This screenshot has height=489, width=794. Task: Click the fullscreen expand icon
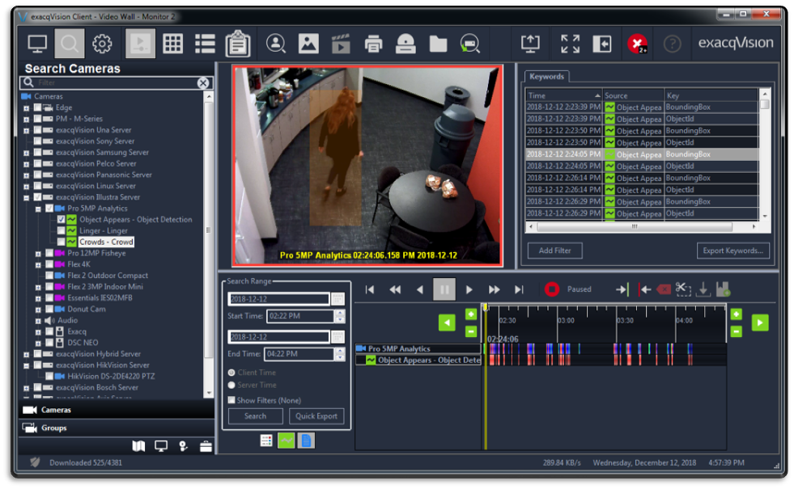(x=570, y=44)
